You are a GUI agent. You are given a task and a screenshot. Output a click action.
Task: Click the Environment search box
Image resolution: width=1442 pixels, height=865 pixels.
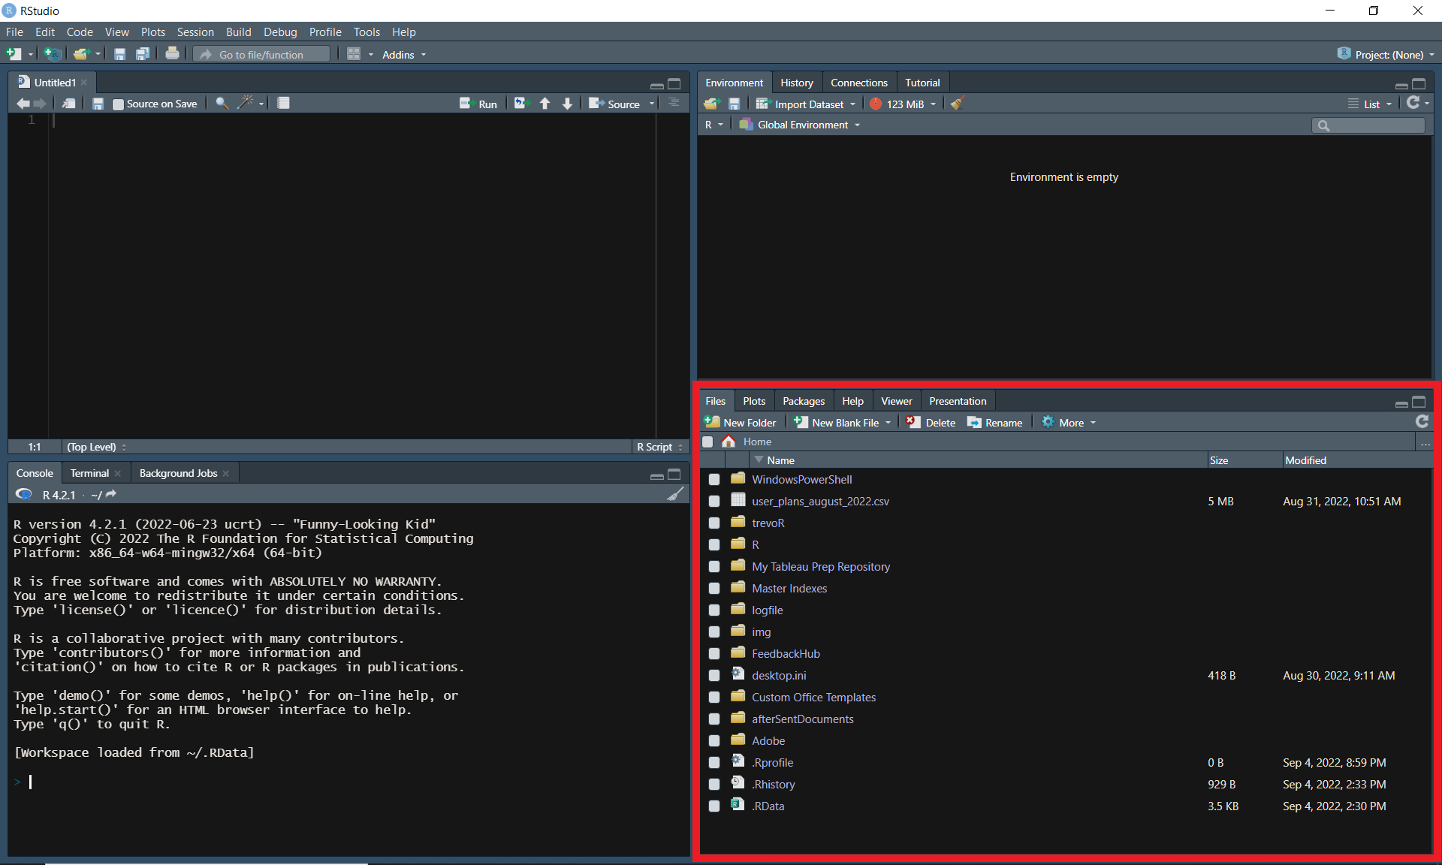(x=1368, y=125)
